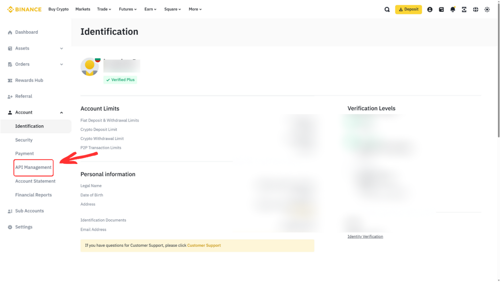Open the More dropdown menu
Image resolution: width=501 pixels, height=282 pixels.
pos(195,9)
